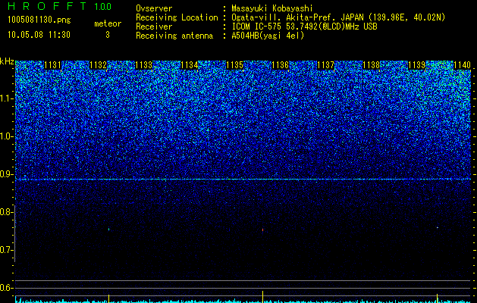Click the red meteor echo near 1136
The image size is (477, 303).
pyautogui.click(x=262, y=230)
